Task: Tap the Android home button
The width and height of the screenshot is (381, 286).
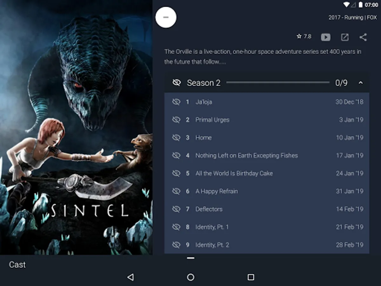Action: (x=190, y=277)
